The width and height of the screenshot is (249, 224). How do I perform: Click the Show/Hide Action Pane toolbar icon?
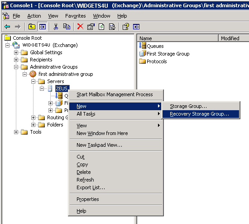[x=136, y=27]
